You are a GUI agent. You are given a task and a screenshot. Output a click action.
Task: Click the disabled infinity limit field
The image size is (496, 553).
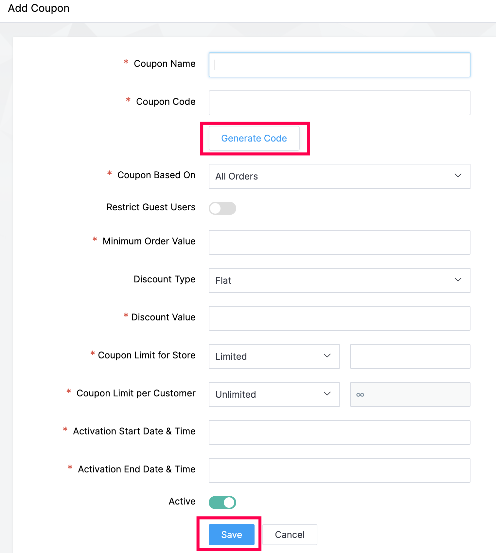click(410, 394)
